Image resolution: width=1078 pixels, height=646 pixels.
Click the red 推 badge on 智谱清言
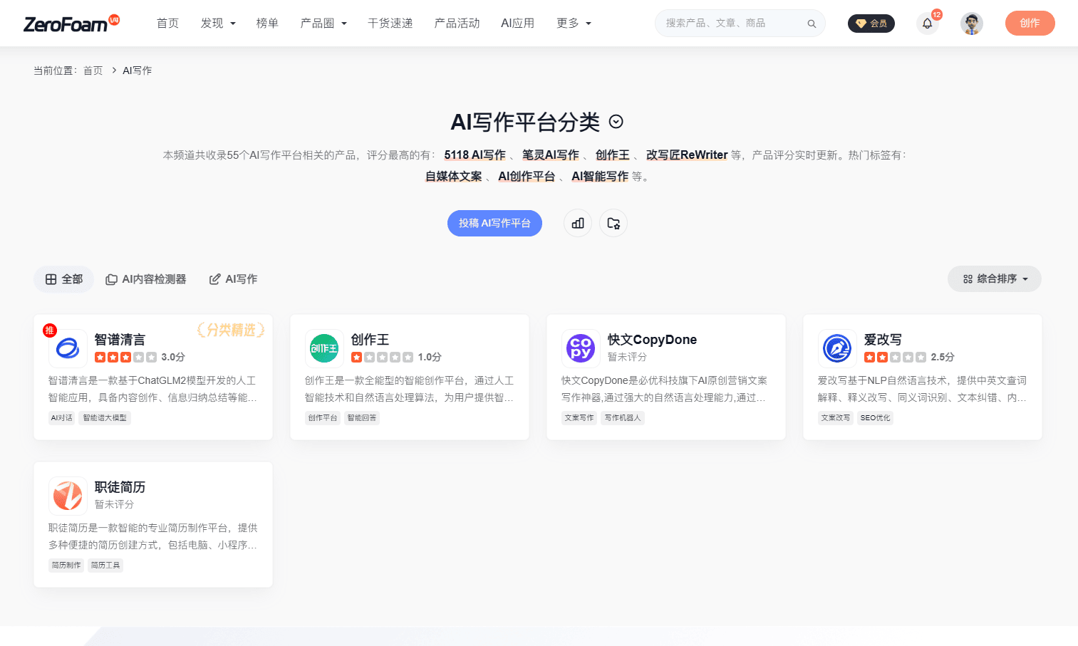click(49, 330)
